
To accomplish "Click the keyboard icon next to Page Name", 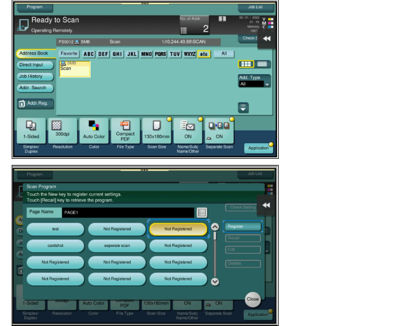I will tap(201, 212).
